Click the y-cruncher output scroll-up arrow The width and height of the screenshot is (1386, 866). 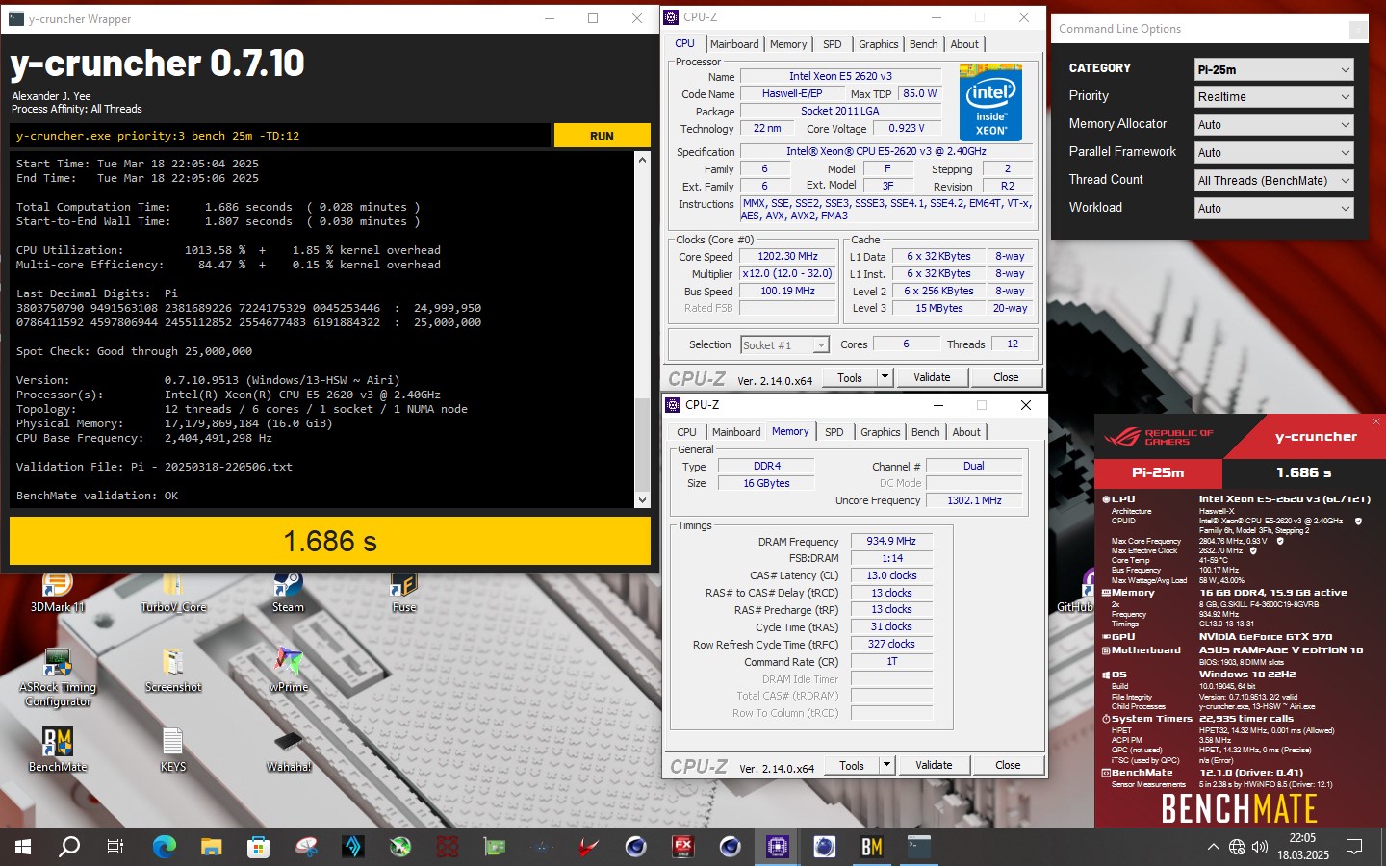click(642, 160)
